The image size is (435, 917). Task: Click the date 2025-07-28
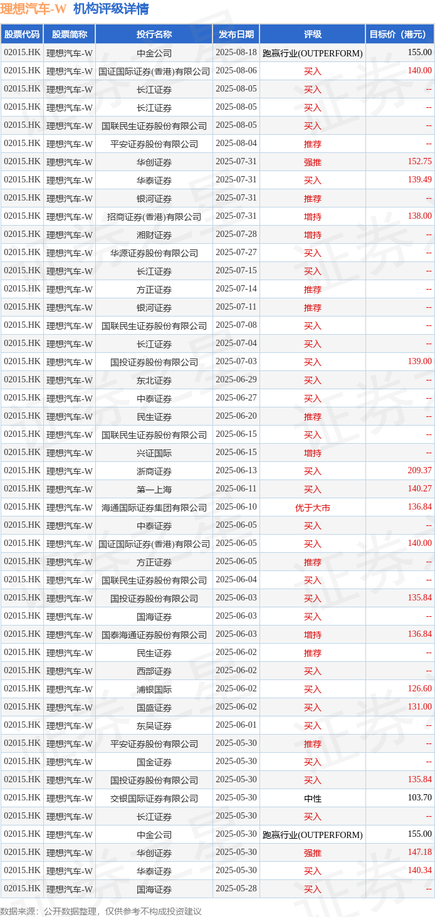click(x=236, y=235)
